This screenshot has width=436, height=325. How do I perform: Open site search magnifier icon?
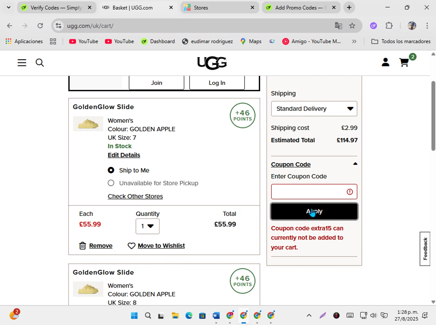(40, 63)
